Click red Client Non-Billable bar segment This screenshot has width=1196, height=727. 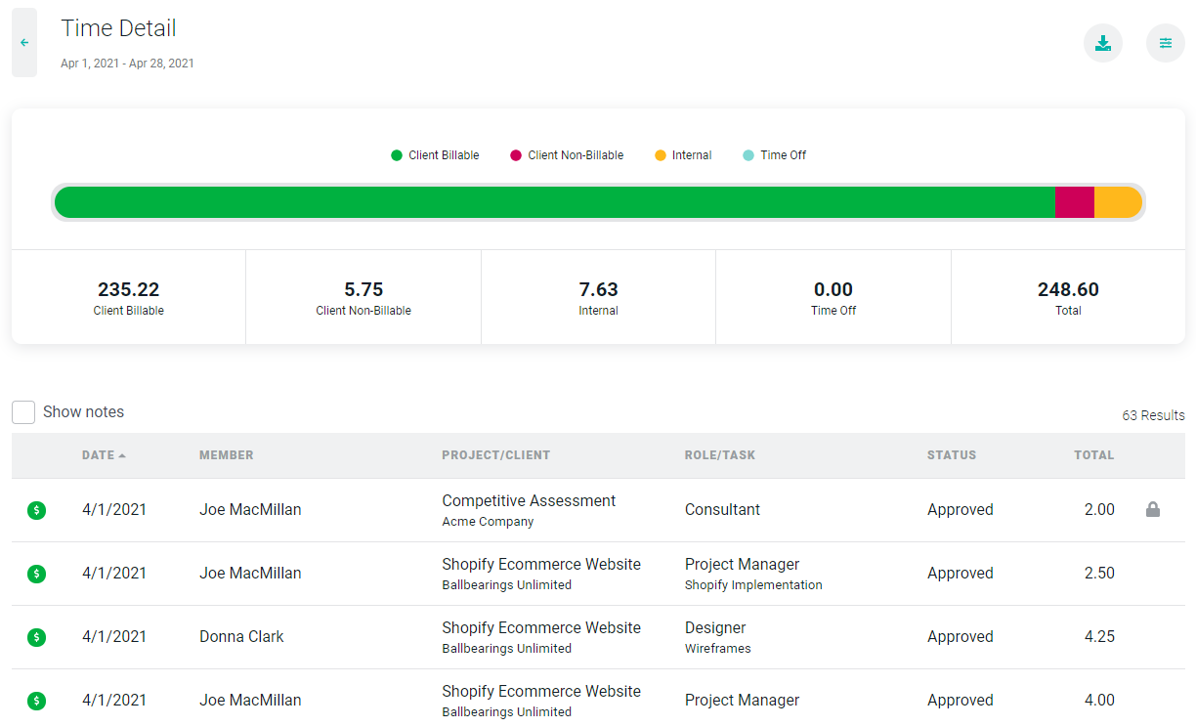(1075, 202)
